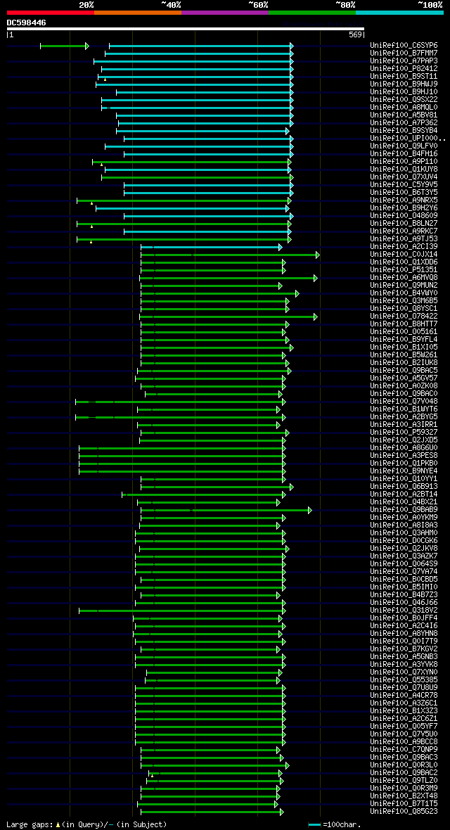Viewport: 450px width, 830px height.
Task: Select the UniRef100_A4CR78 label
Action: coord(404,694)
